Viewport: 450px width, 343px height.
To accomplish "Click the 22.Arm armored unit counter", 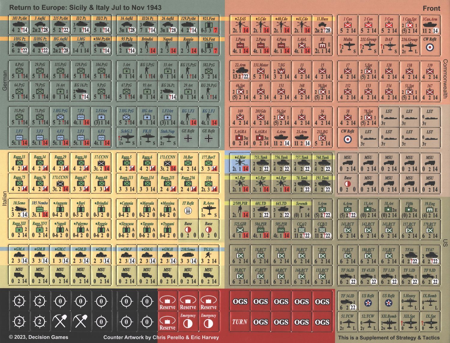I will coord(240,71).
